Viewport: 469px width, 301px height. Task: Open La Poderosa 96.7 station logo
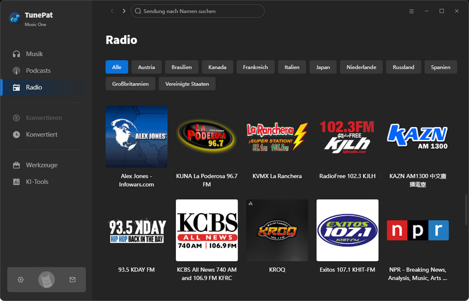point(207,136)
